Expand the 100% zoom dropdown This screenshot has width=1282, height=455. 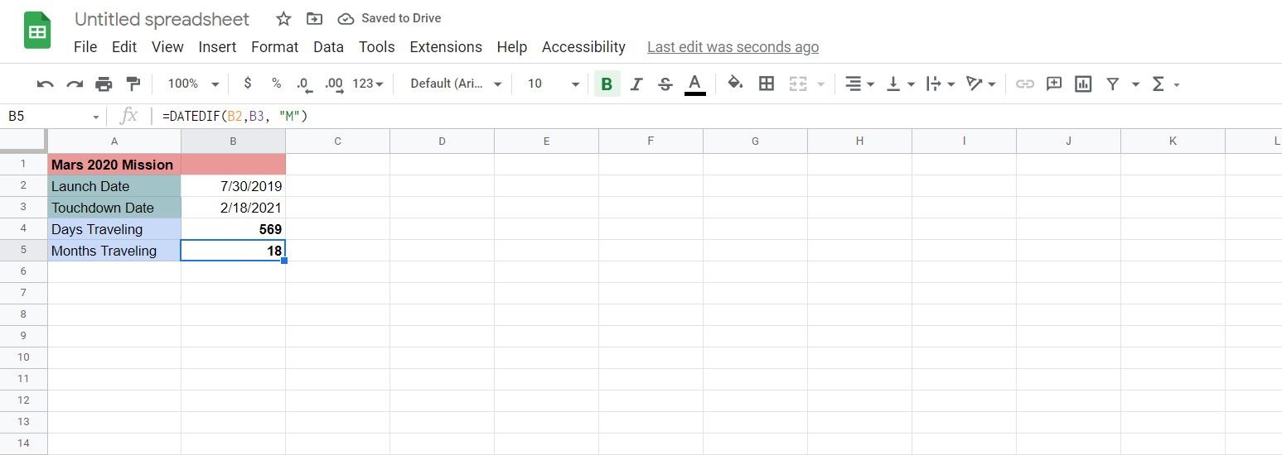click(193, 84)
